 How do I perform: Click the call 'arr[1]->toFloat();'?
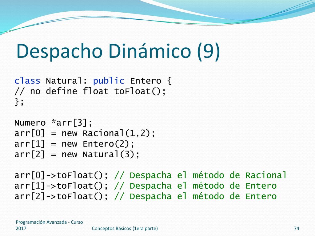[61, 186]
